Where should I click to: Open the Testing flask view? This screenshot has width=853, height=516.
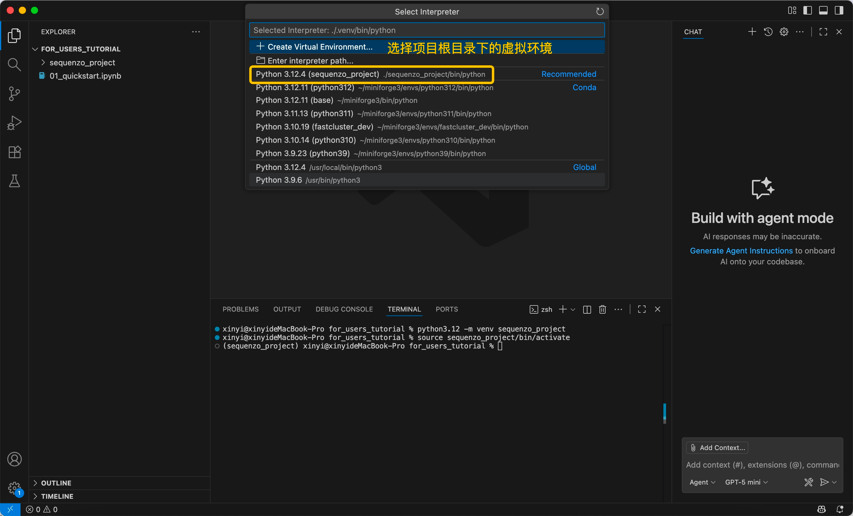tap(14, 181)
